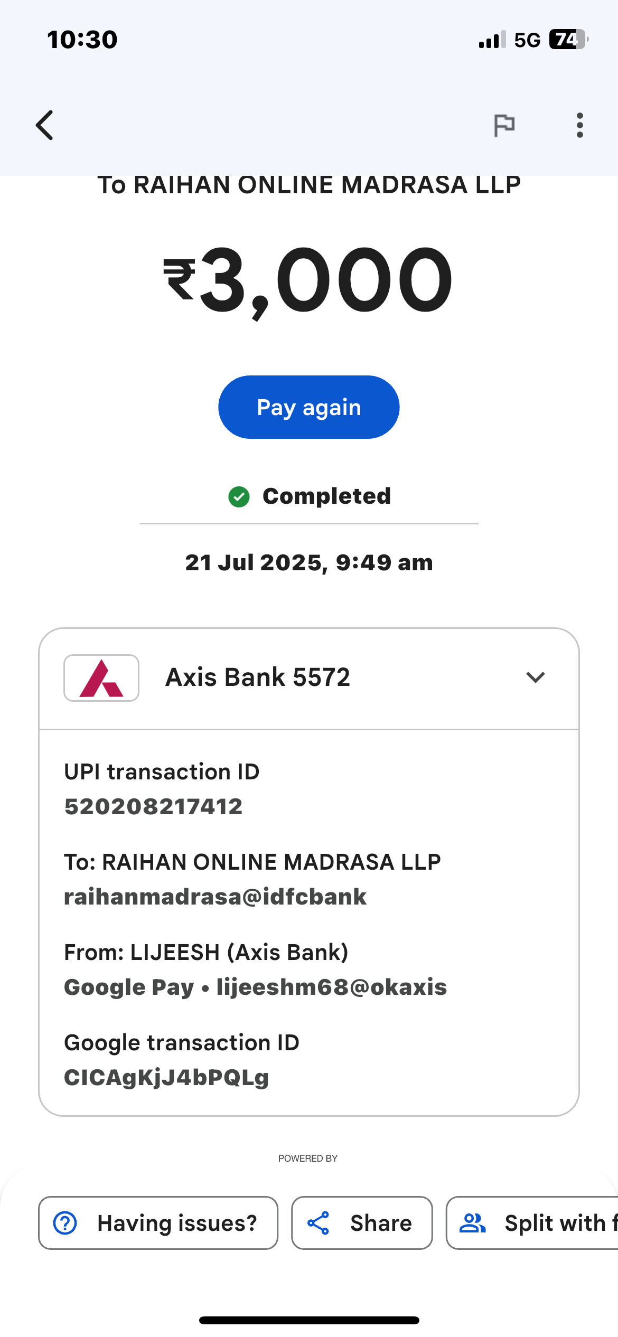Tap the green completed checkmark icon
This screenshot has width=618, height=1337.
[239, 496]
